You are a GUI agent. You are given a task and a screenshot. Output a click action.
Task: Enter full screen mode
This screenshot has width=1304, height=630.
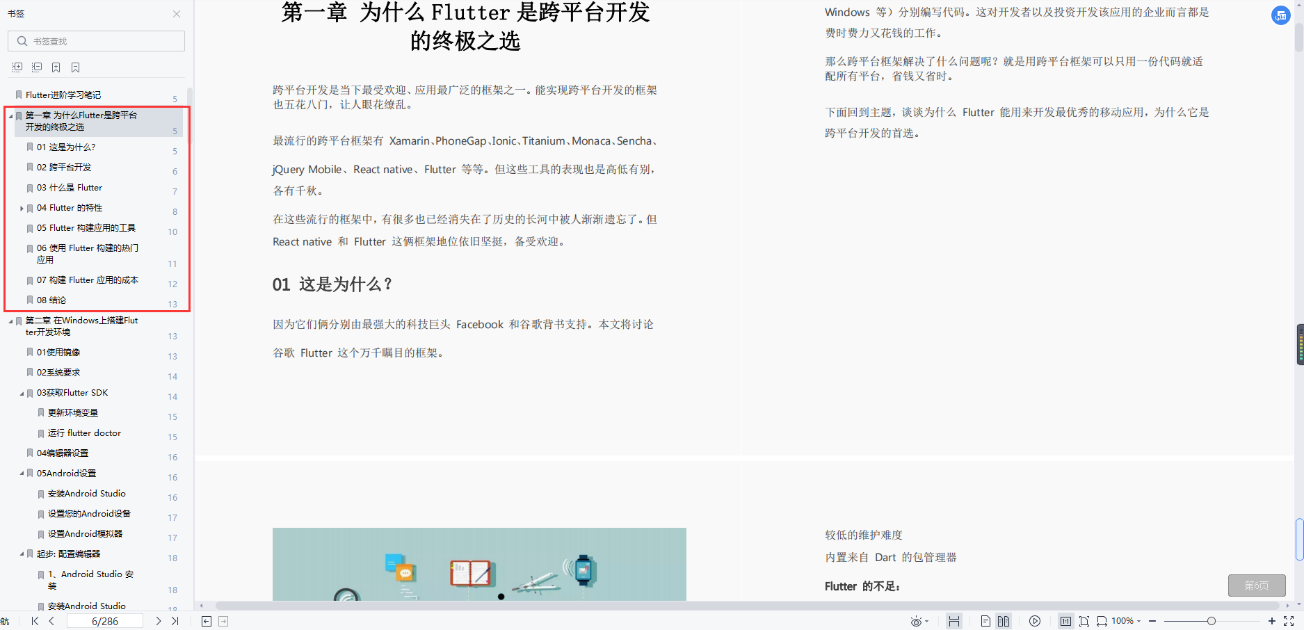tap(1289, 621)
